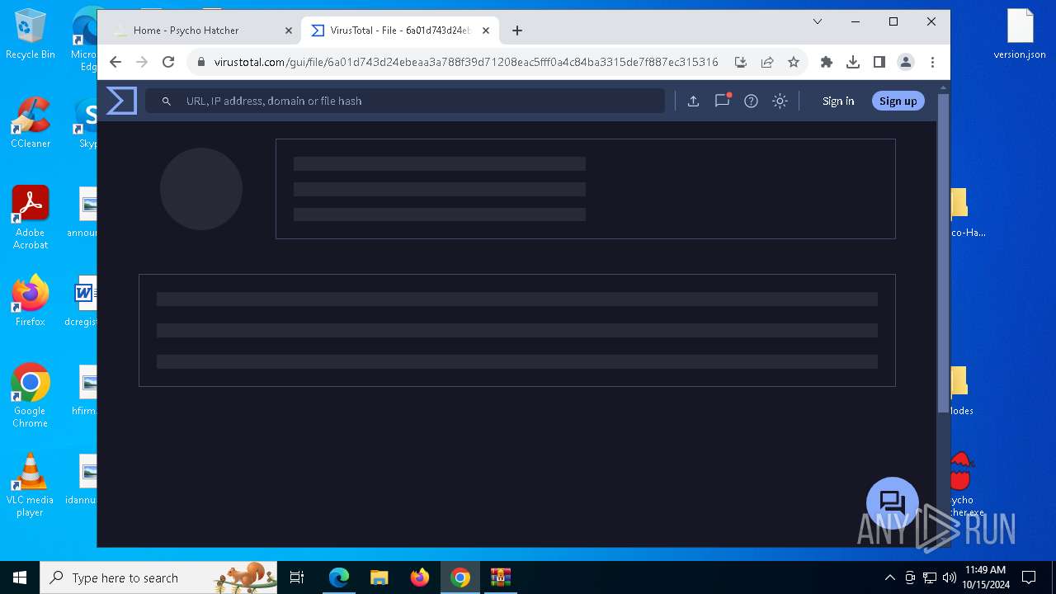Image resolution: width=1056 pixels, height=594 pixels.
Task: Open CCleaner desktop shortcut
Action: (x=30, y=123)
